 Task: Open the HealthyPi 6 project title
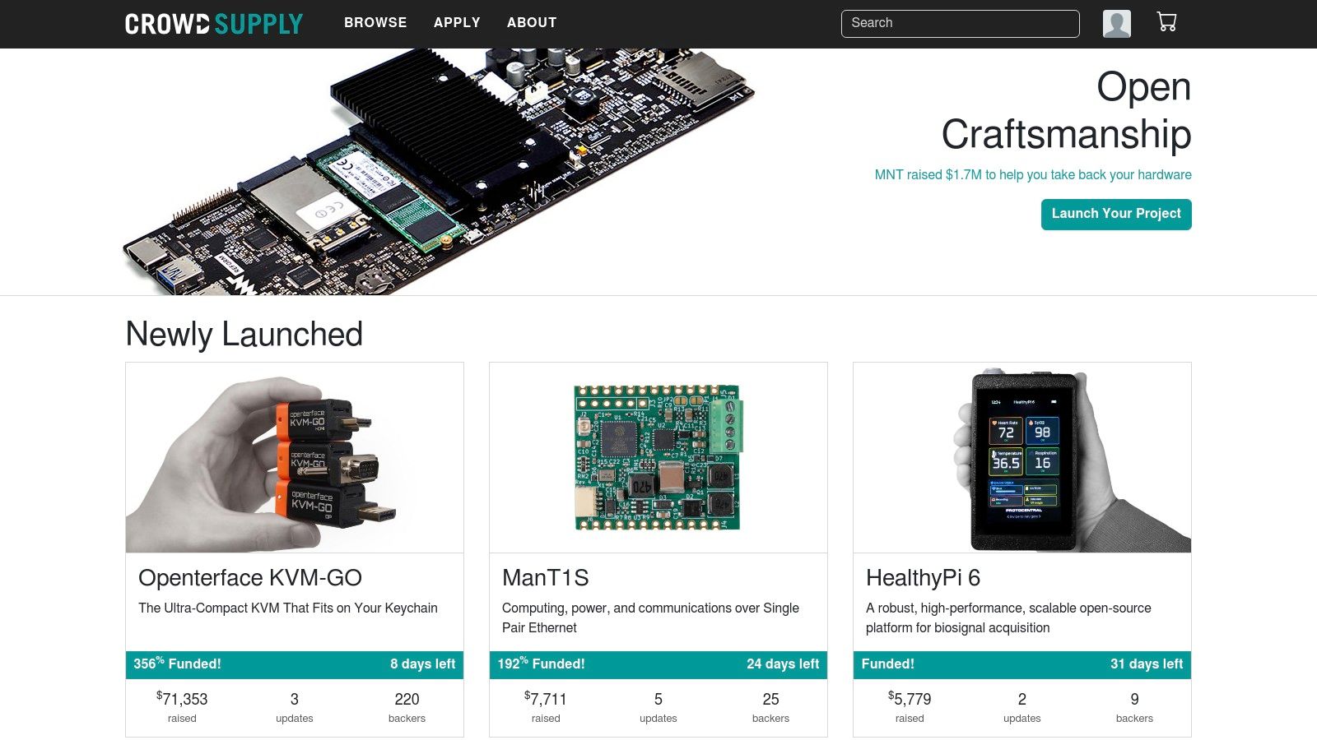923,578
